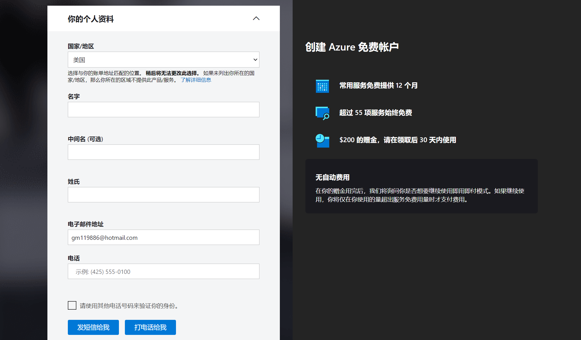
Task: Collapse the 你的个人资料 section chevron
Action: click(x=256, y=18)
